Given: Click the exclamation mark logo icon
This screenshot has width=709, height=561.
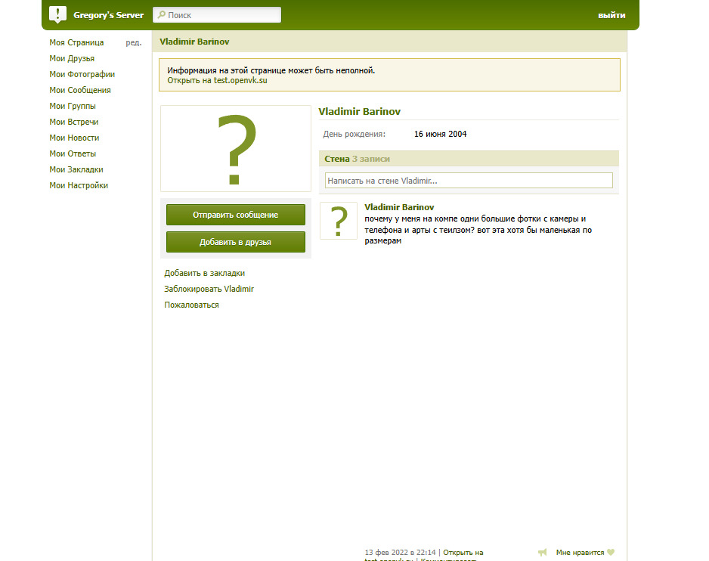Looking at the screenshot, I should 58,14.
